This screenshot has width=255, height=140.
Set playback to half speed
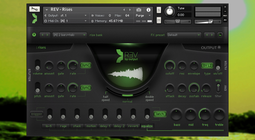point(106,98)
